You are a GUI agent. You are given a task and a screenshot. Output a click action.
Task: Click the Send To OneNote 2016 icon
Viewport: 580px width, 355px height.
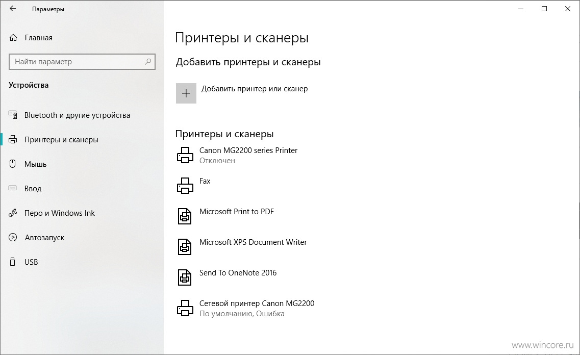[x=185, y=277]
